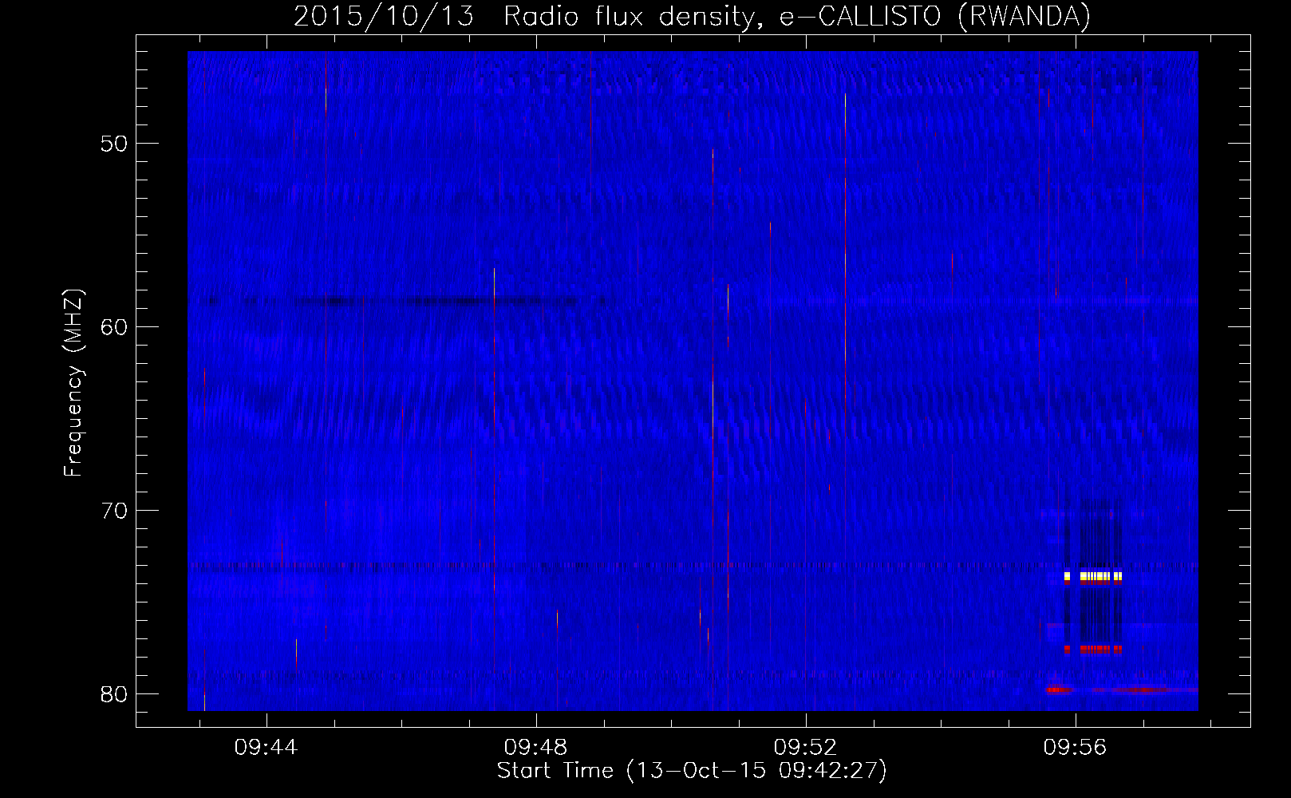Click the Frequency (MHZ) axis label
Image resolution: width=1291 pixels, height=798 pixels.
[x=73, y=383]
